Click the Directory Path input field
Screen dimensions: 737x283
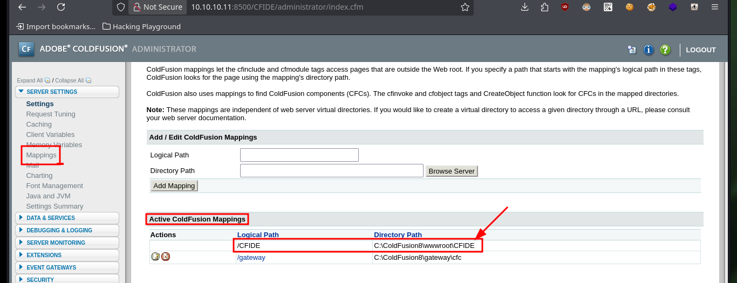(x=332, y=170)
